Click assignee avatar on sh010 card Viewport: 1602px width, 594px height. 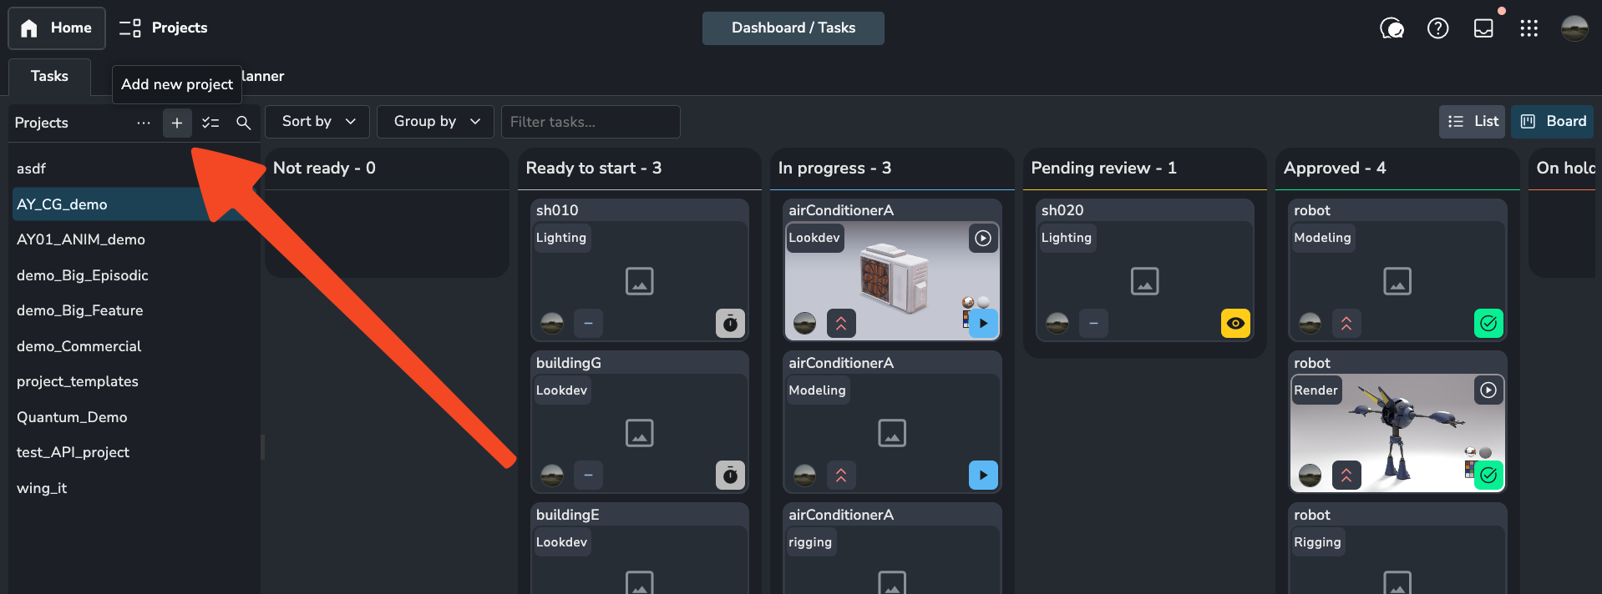[552, 323]
